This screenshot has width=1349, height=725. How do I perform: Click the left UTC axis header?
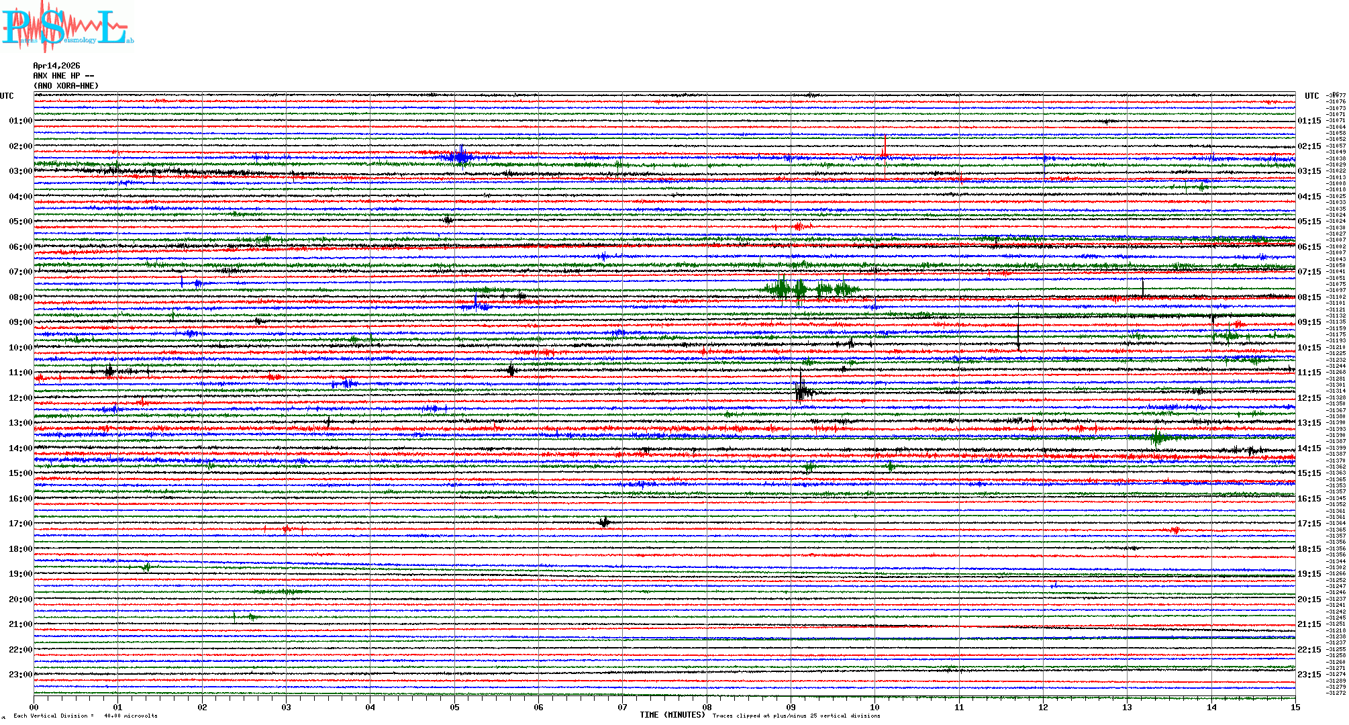7,96
